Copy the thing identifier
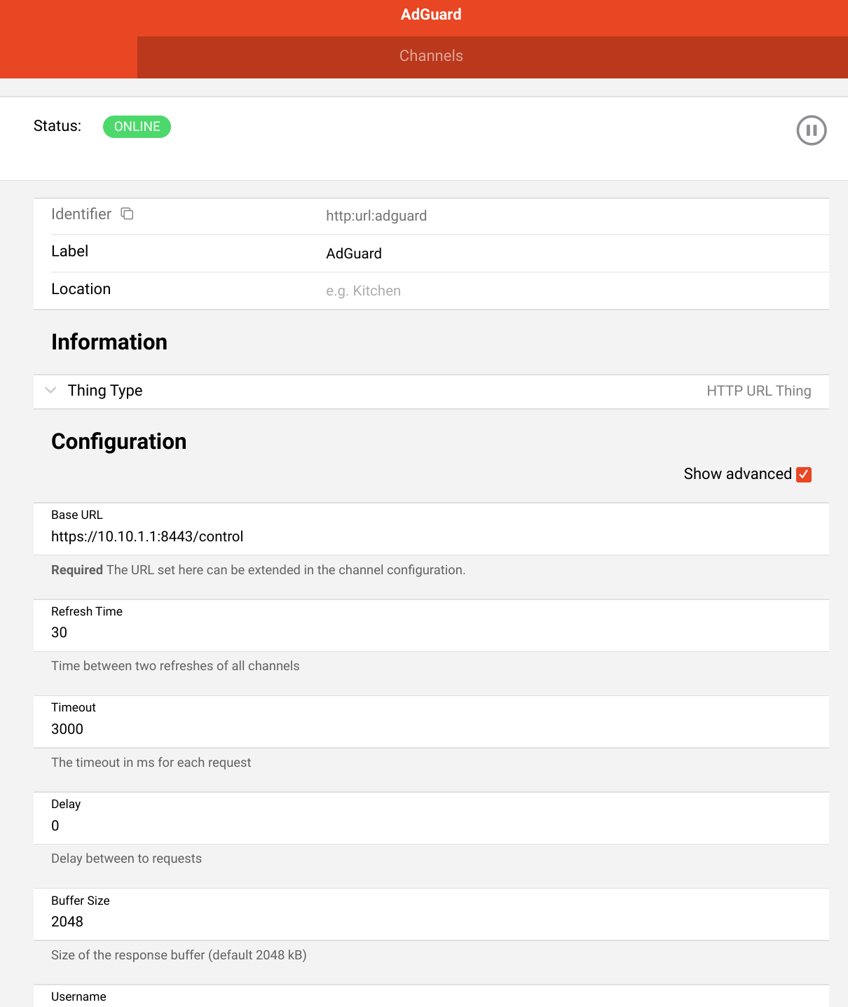 click(x=127, y=214)
